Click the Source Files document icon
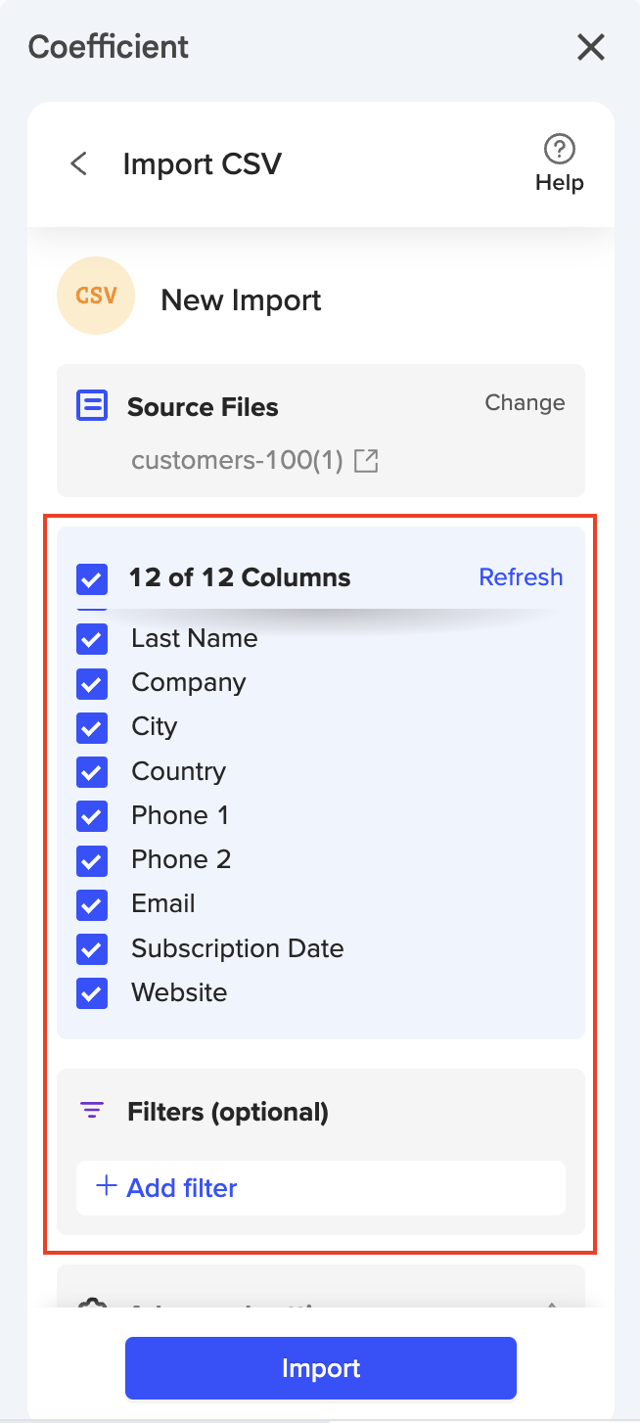Viewport: 640px width, 1423px height. pos(91,404)
